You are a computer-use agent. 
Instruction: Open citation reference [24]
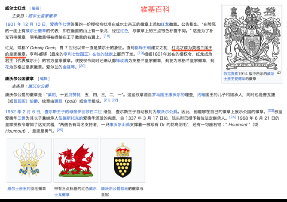click(x=232, y=117)
